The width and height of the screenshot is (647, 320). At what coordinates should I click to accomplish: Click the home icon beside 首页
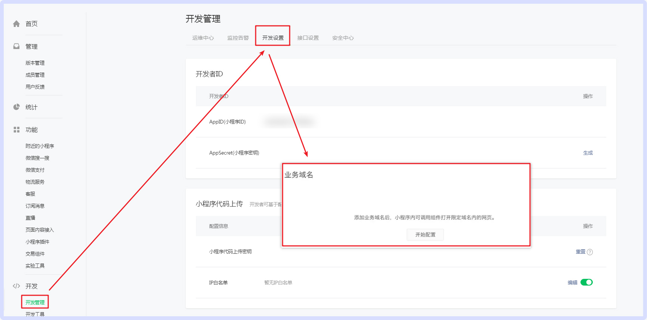pos(16,24)
